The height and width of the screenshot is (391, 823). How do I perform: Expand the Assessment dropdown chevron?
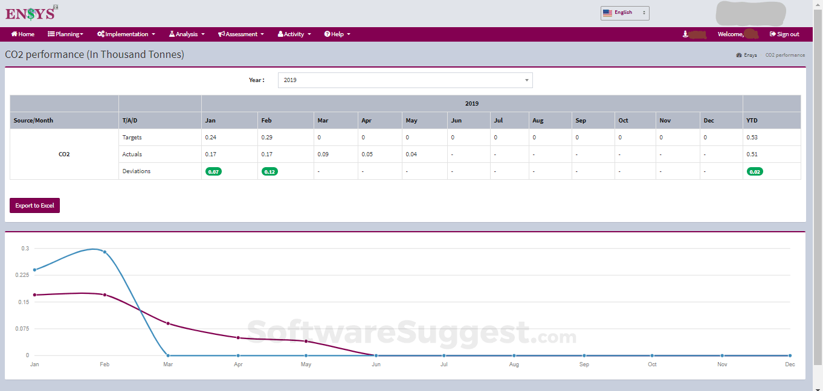[263, 34]
